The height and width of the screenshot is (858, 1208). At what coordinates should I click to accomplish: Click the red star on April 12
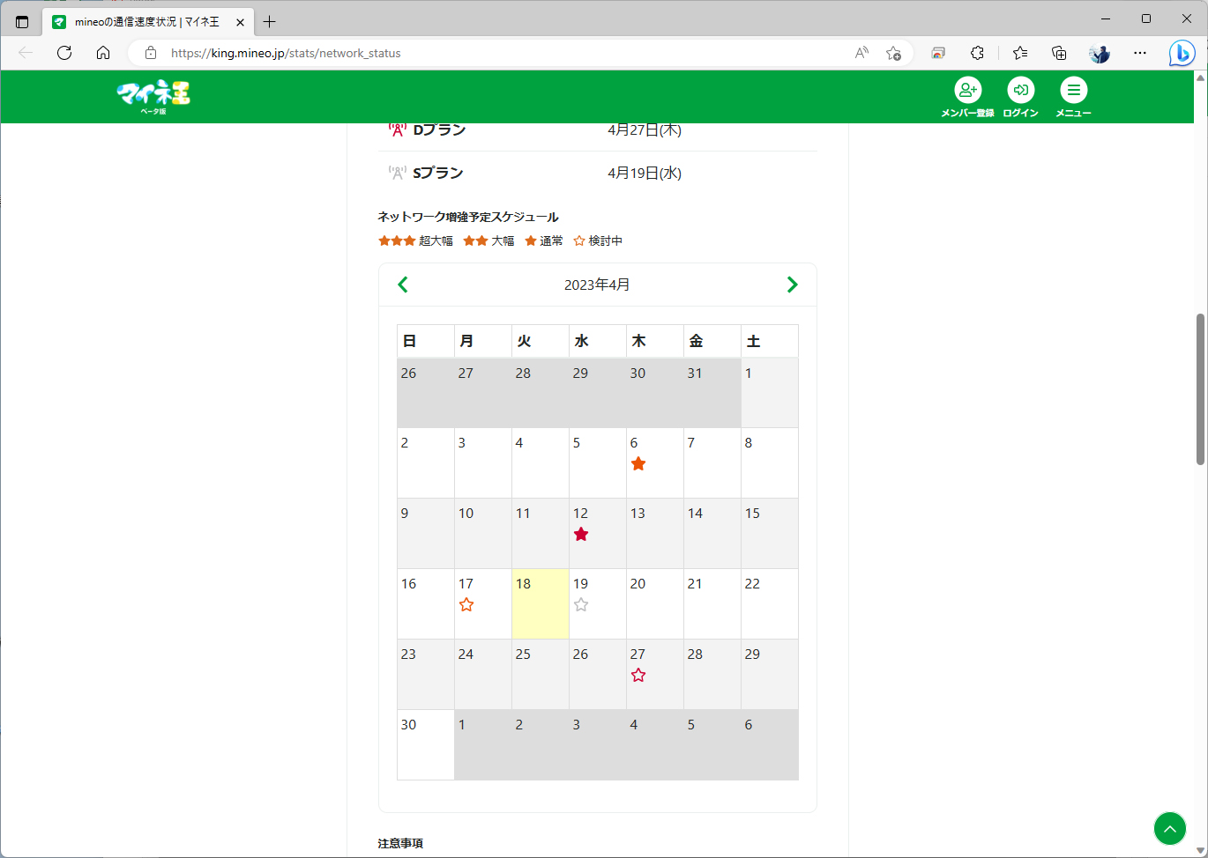(581, 535)
